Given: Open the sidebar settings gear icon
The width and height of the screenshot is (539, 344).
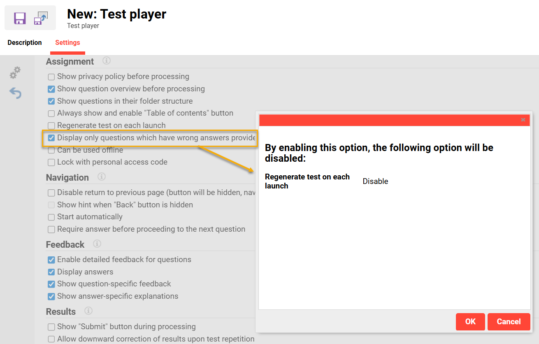Looking at the screenshot, I should coord(15,72).
